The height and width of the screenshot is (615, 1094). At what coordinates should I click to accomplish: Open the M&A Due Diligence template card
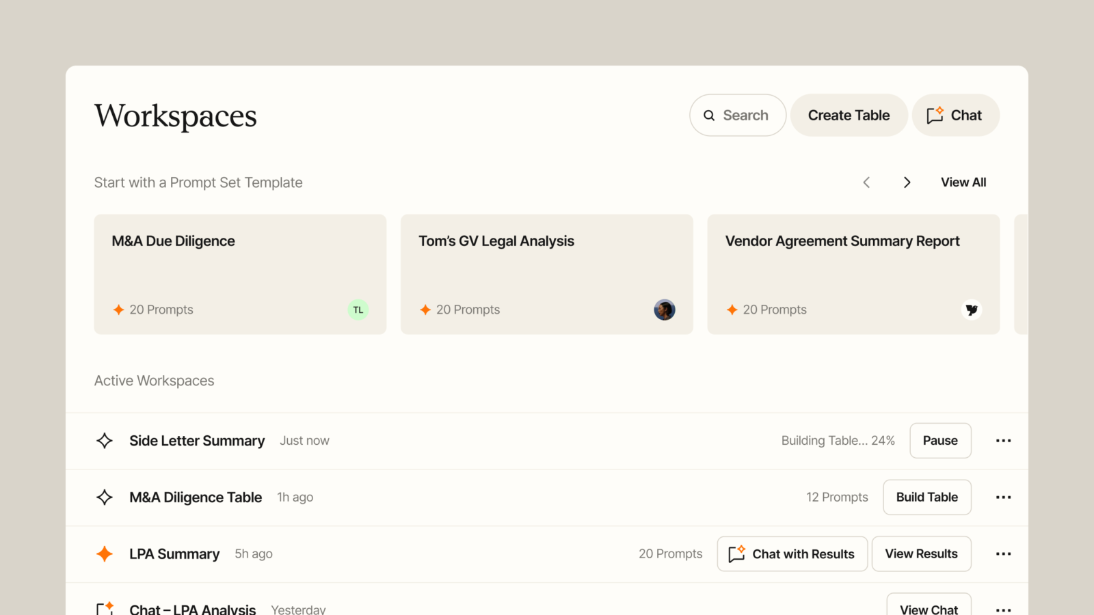(240, 274)
